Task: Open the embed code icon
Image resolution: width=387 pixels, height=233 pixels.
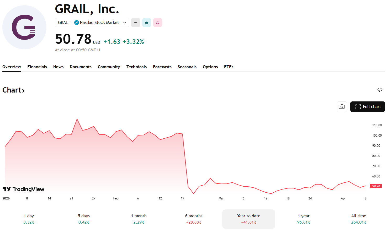Action: click(380, 90)
